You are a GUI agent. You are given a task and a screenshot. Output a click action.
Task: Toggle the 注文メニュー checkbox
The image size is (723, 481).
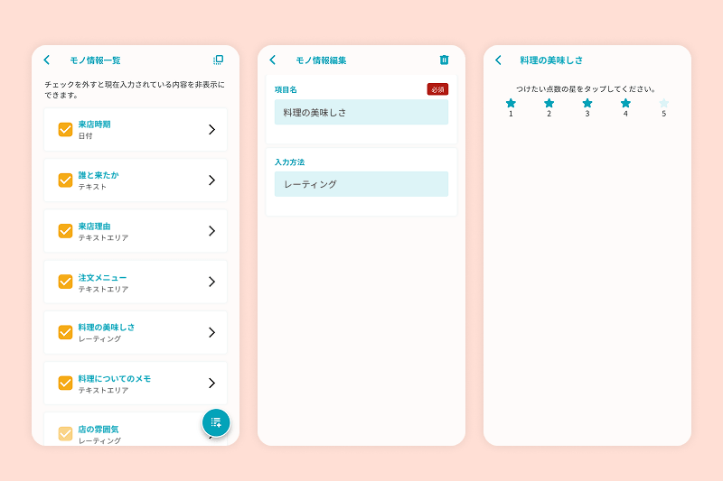(65, 282)
